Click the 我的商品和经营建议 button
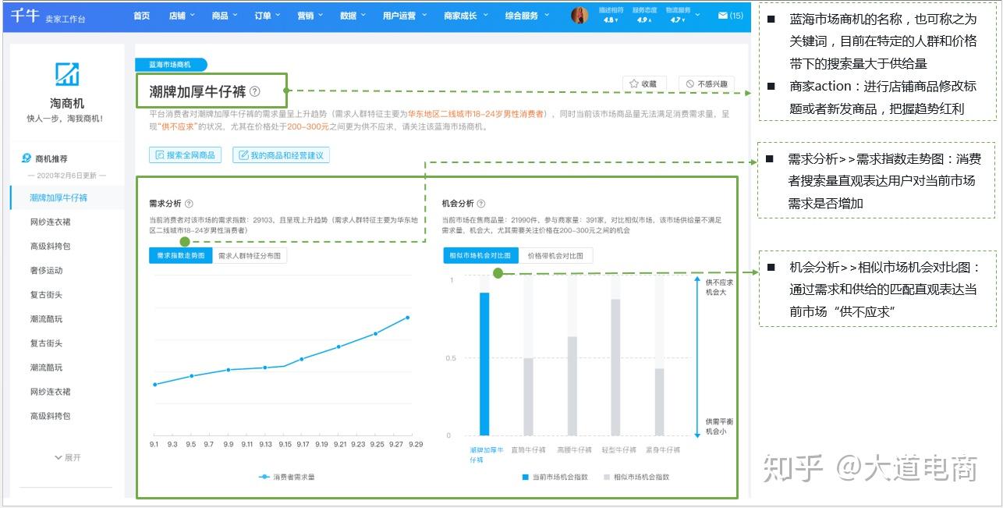1003x508 pixels. pyautogui.click(x=281, y=155)
